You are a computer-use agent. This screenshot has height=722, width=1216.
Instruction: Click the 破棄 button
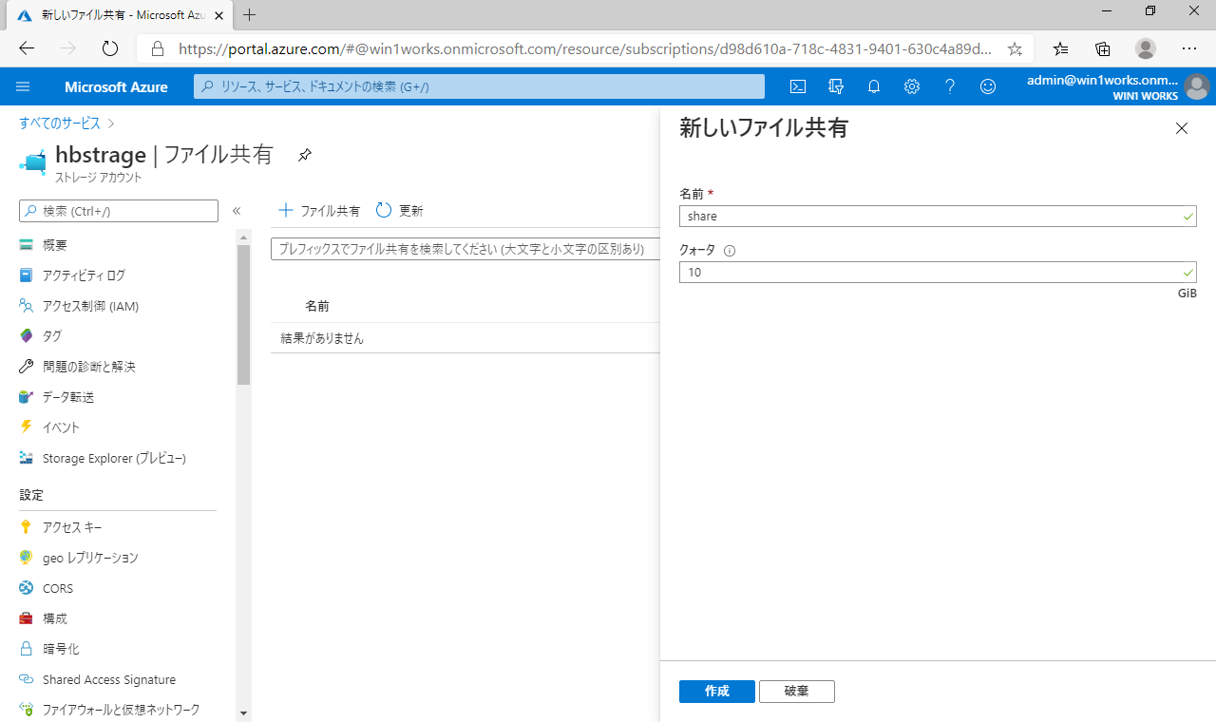(x=797, y=692)
